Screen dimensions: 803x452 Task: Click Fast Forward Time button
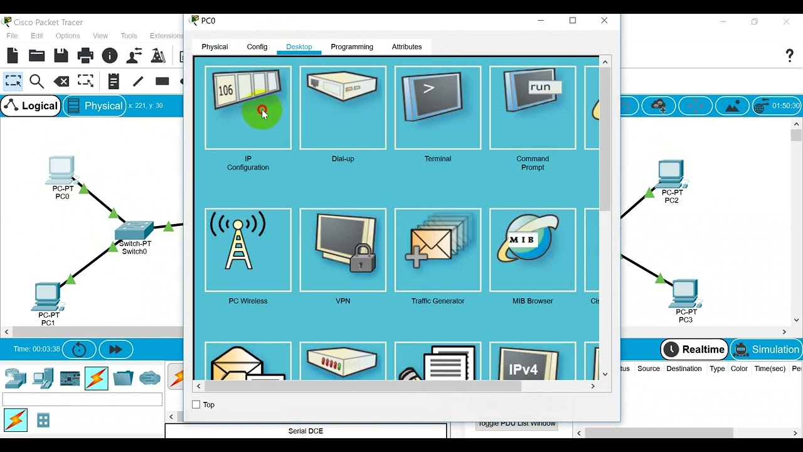115,350
